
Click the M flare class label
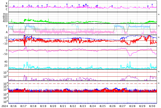[x=6, y=6]
